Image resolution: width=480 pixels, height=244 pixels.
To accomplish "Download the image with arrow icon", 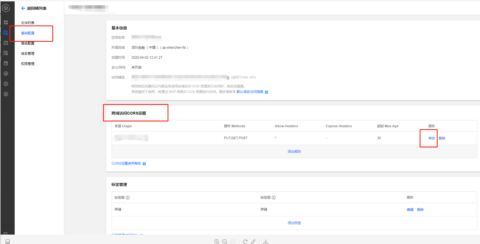I will tap(266, 242).
